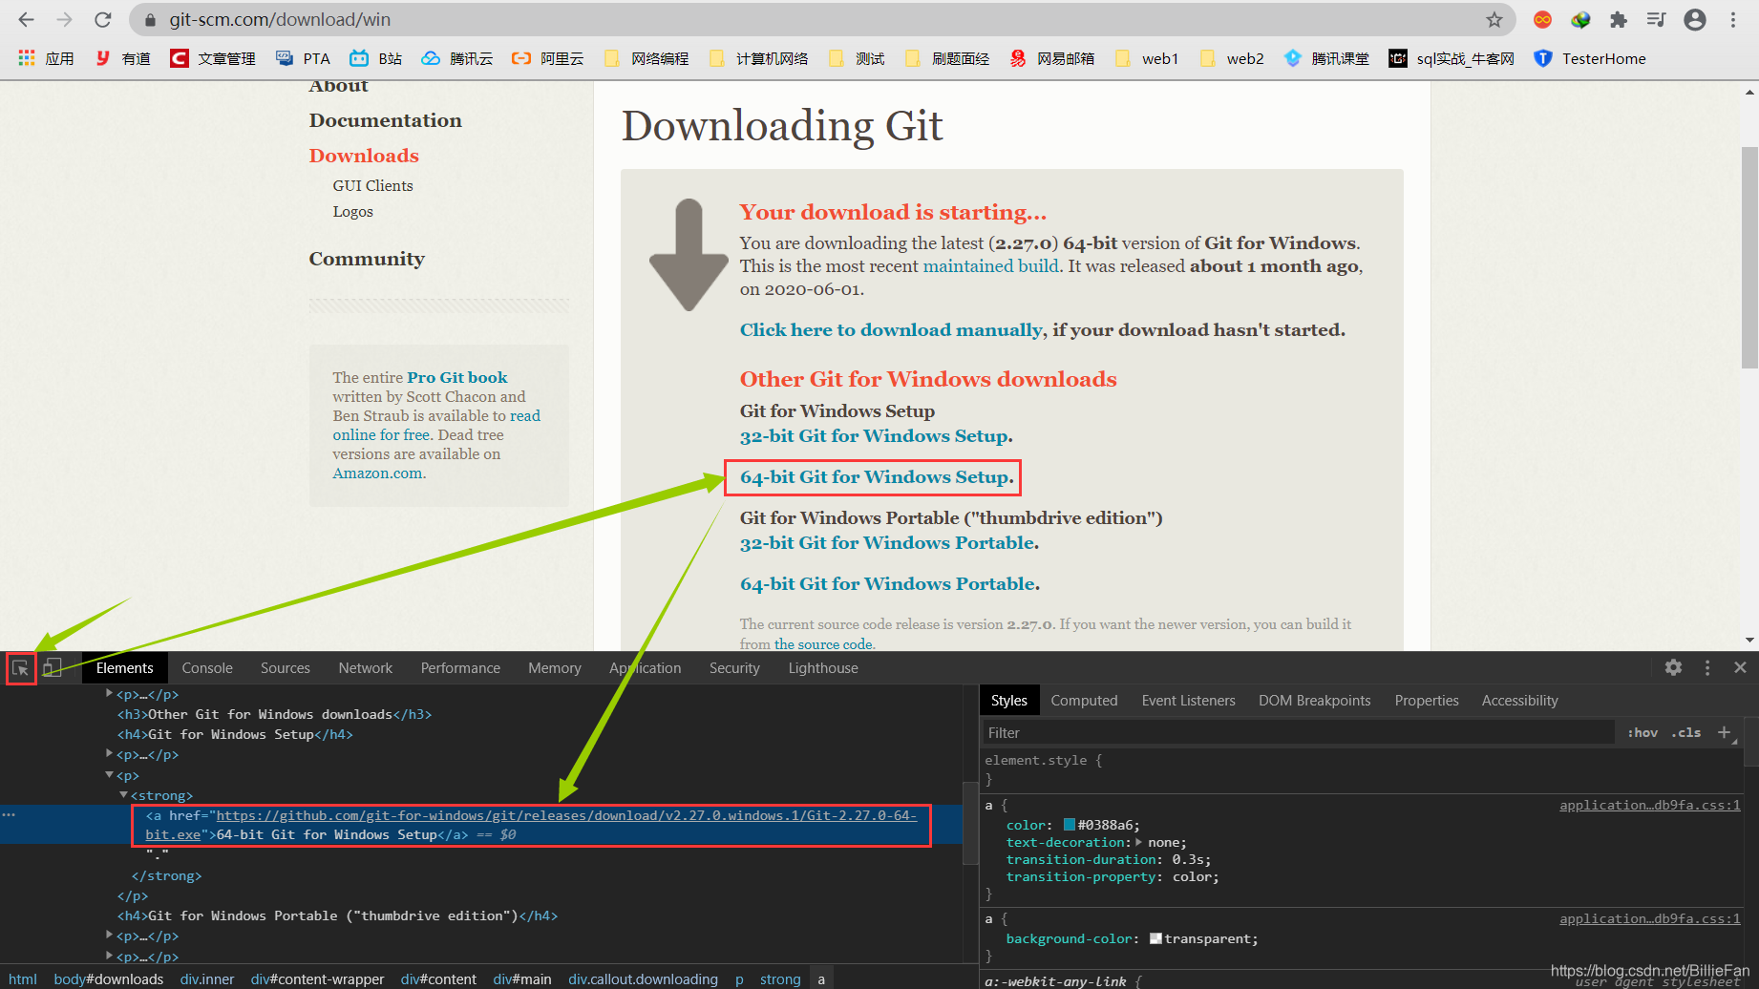Open the Chrome profile avatar
Screen dimensions: 1759x989
click(1695, 19)
